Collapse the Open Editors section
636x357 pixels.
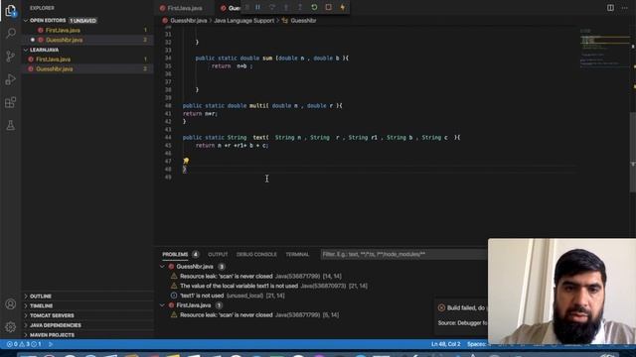pyautogui.click(x=48, y=20)
